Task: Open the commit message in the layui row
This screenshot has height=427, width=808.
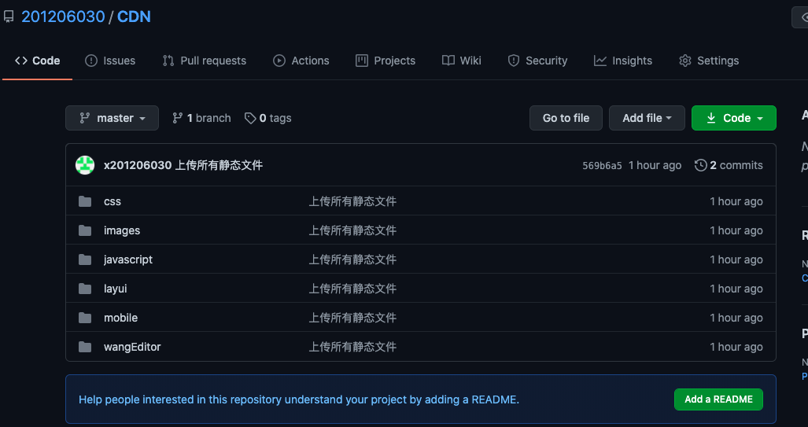Action: click(352, 289)
